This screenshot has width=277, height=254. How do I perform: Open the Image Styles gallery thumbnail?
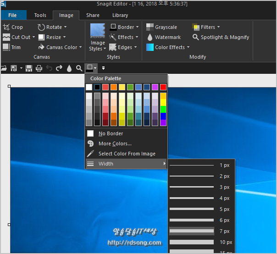pos(98,31)
